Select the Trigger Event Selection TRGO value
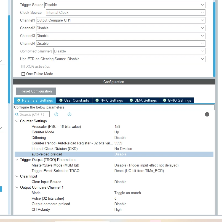The image size is (222, 222). pyautogui.click(x=139, y=171)
